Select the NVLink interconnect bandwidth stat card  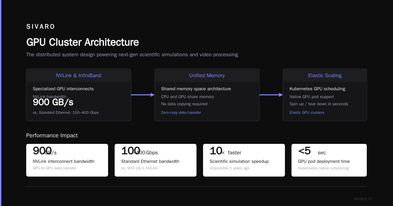pyautogui.click(x=67, y=160)
